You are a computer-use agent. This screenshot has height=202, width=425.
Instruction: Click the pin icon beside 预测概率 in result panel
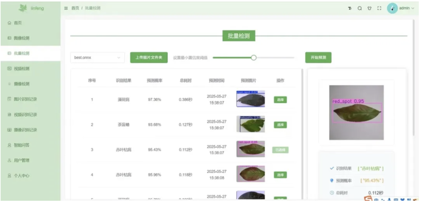[332, 180]
